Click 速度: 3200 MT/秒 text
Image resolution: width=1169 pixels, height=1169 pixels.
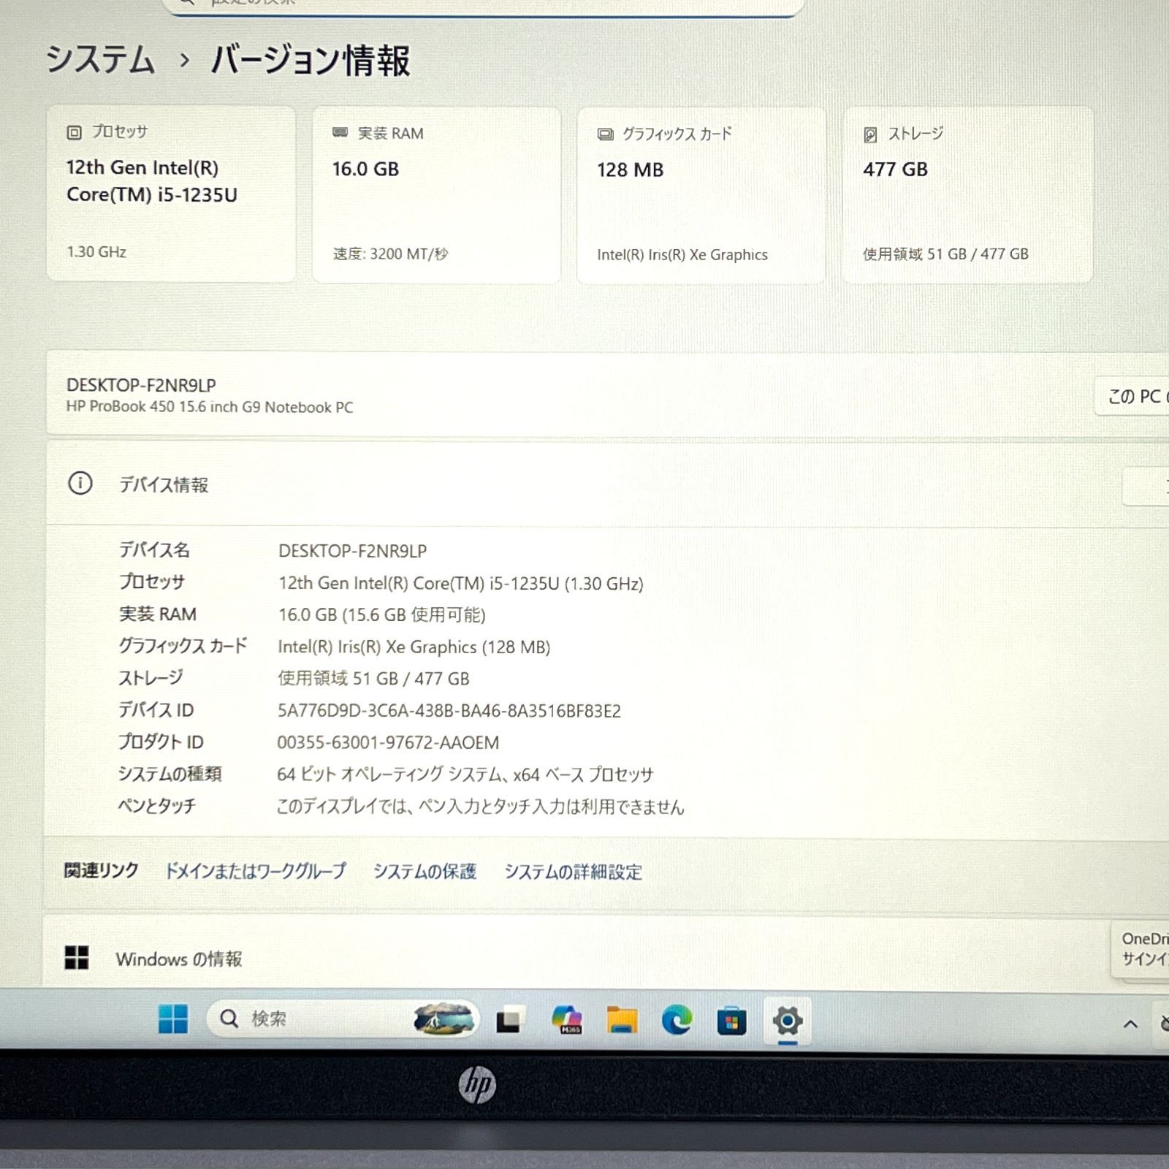[390, 254]
